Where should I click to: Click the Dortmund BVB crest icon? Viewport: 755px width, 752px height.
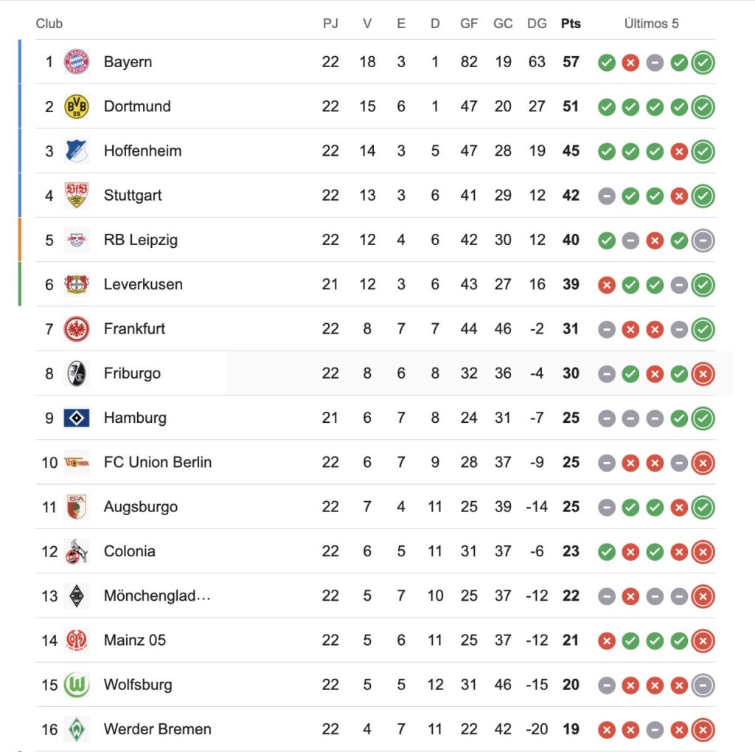coord(77,106)
